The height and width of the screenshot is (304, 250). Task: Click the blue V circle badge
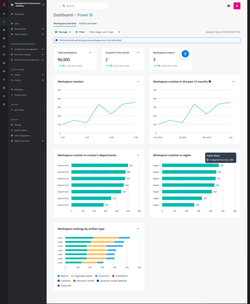click(x=185, y=54)
